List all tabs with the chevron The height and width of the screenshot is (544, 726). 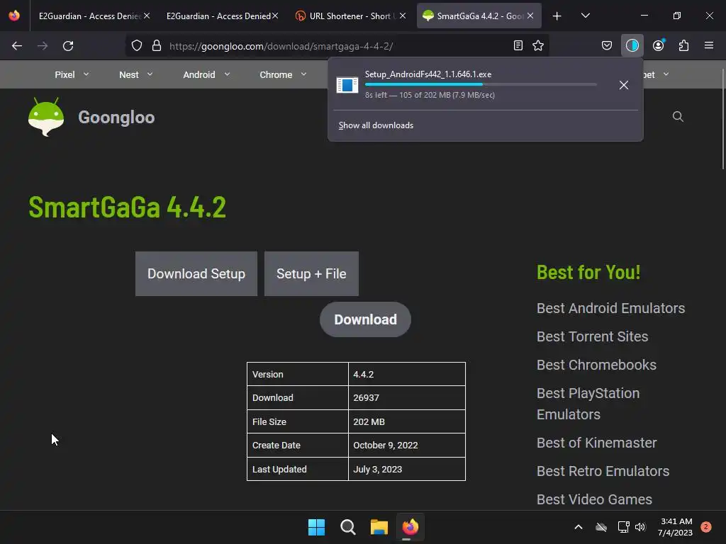(x=585, y=16)
